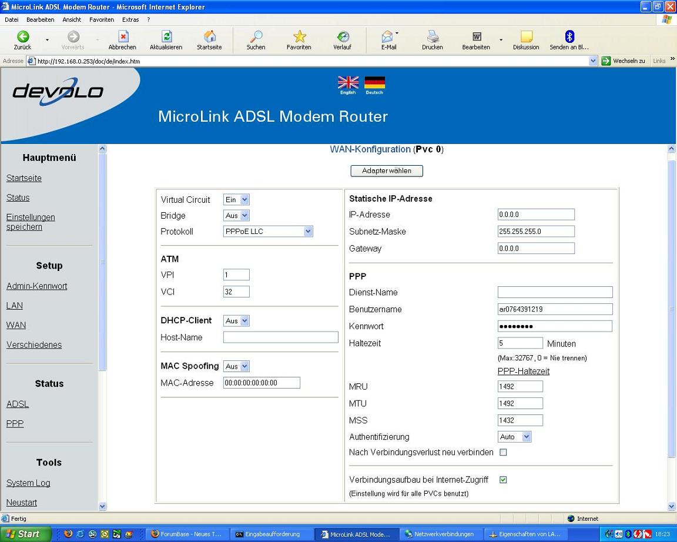
Task: Click the Zurück back arrow icon
Action: (22, 36)
